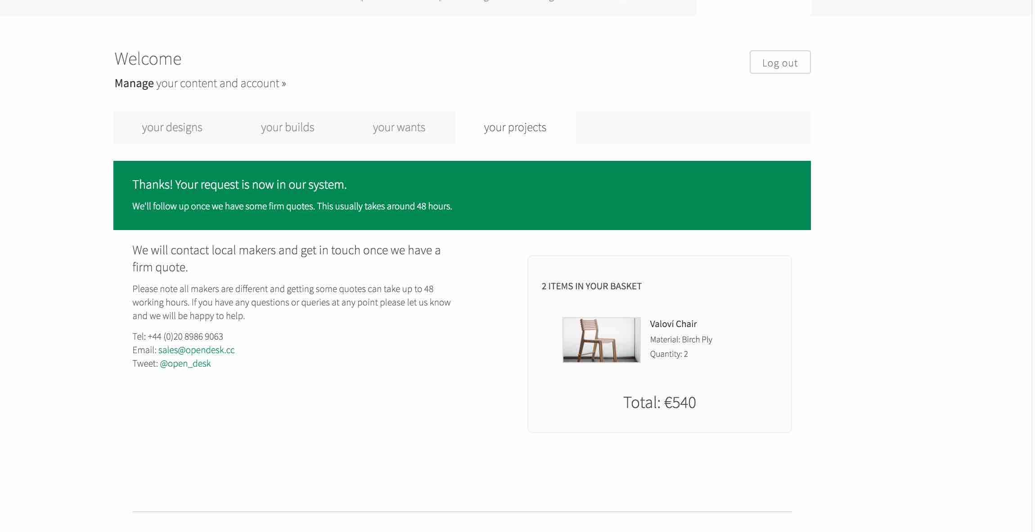Click the Thanks! Your request message heading
This screenshot has width=1035, height=532.
239,185
